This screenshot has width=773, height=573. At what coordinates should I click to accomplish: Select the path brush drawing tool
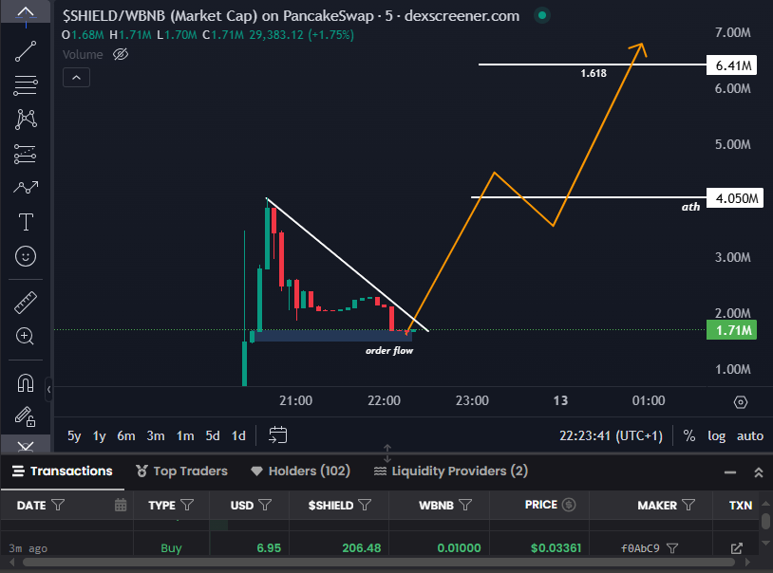tap(26, 187)
